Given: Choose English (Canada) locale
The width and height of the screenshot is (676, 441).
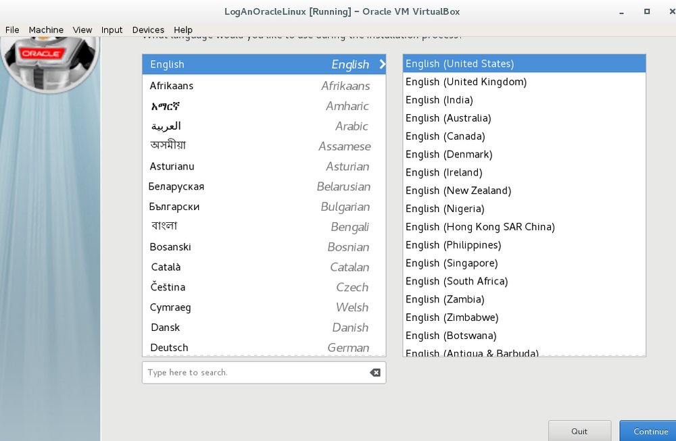Looking at the screenshot, I should coord(525,136).
